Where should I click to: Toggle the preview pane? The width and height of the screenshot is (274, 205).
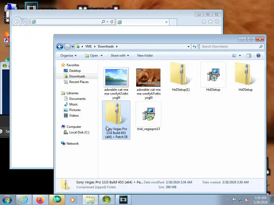pos(249,56)
